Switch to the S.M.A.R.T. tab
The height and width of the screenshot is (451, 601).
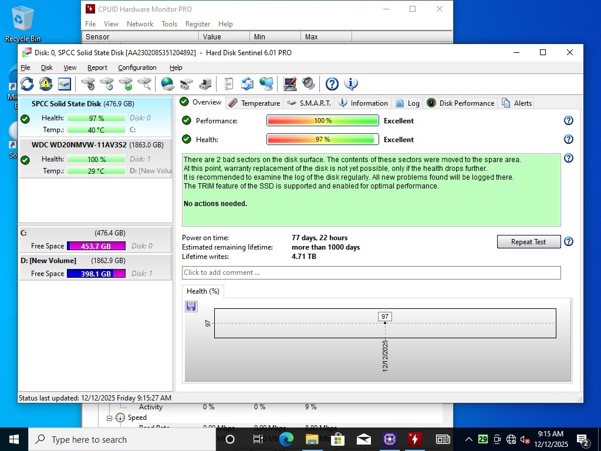309,103
